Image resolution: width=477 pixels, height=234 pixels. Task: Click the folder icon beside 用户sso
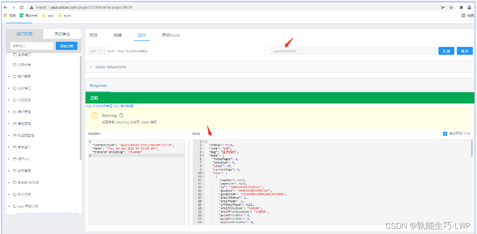[x=14, y=159]
